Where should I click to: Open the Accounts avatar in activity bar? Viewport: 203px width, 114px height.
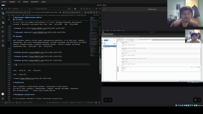pos(3,94)
